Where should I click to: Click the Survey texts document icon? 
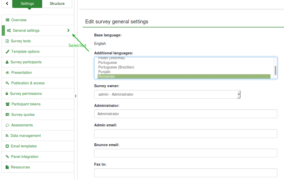[7, 41]
